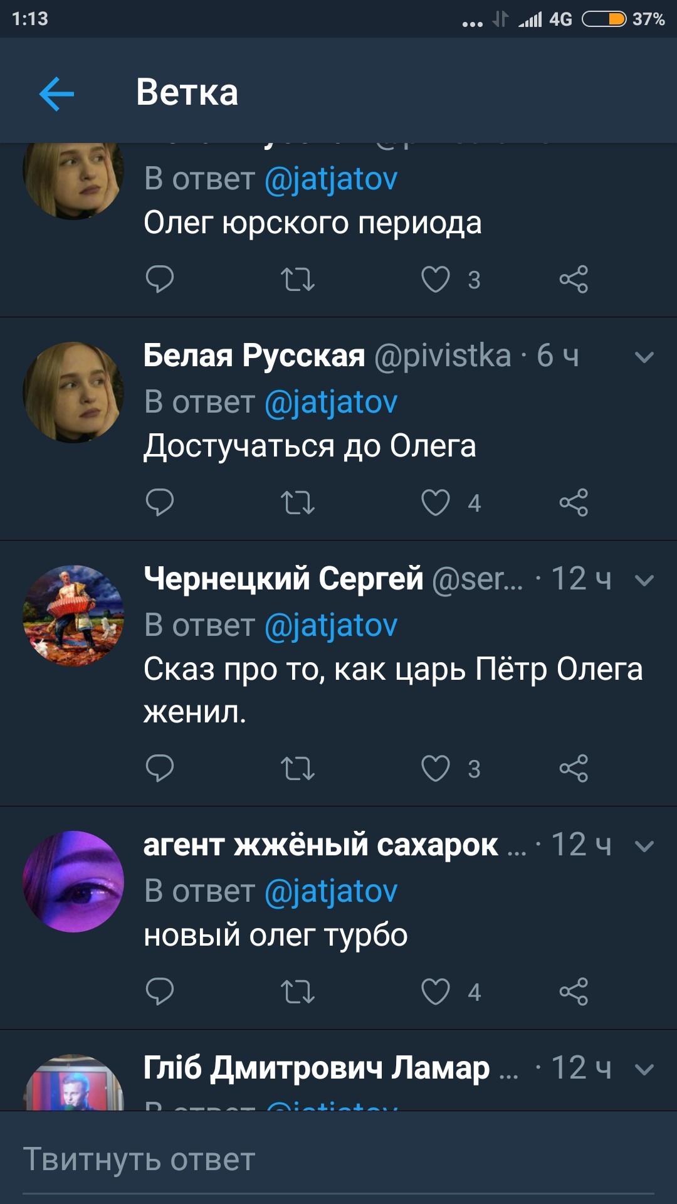Open options chevron on Белая Русская's tweet
This screenshot has height=1204, width=677.
[644, 357]
